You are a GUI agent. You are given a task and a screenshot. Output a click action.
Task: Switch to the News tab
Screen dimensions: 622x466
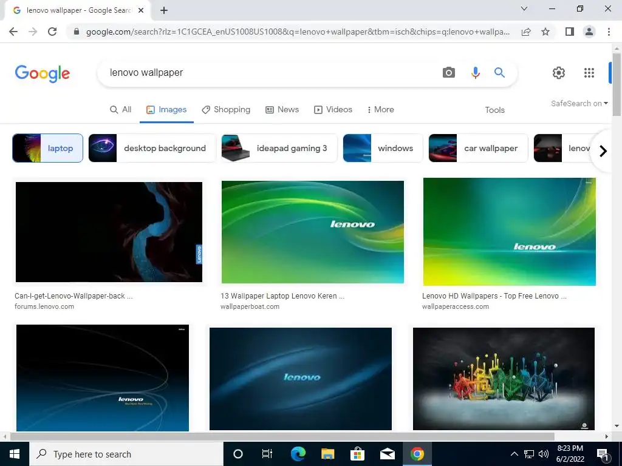pos(282,110)
